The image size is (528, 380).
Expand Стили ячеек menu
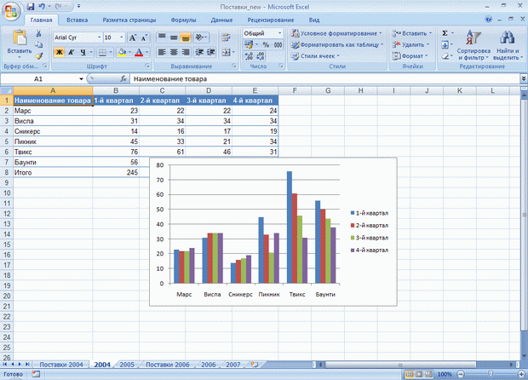click(315, 56)
